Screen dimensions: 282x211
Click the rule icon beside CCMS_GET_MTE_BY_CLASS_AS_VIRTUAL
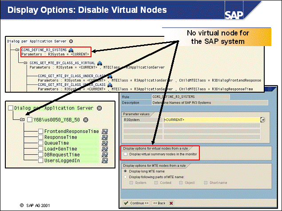pyautogui.click(x=100, y=63)
